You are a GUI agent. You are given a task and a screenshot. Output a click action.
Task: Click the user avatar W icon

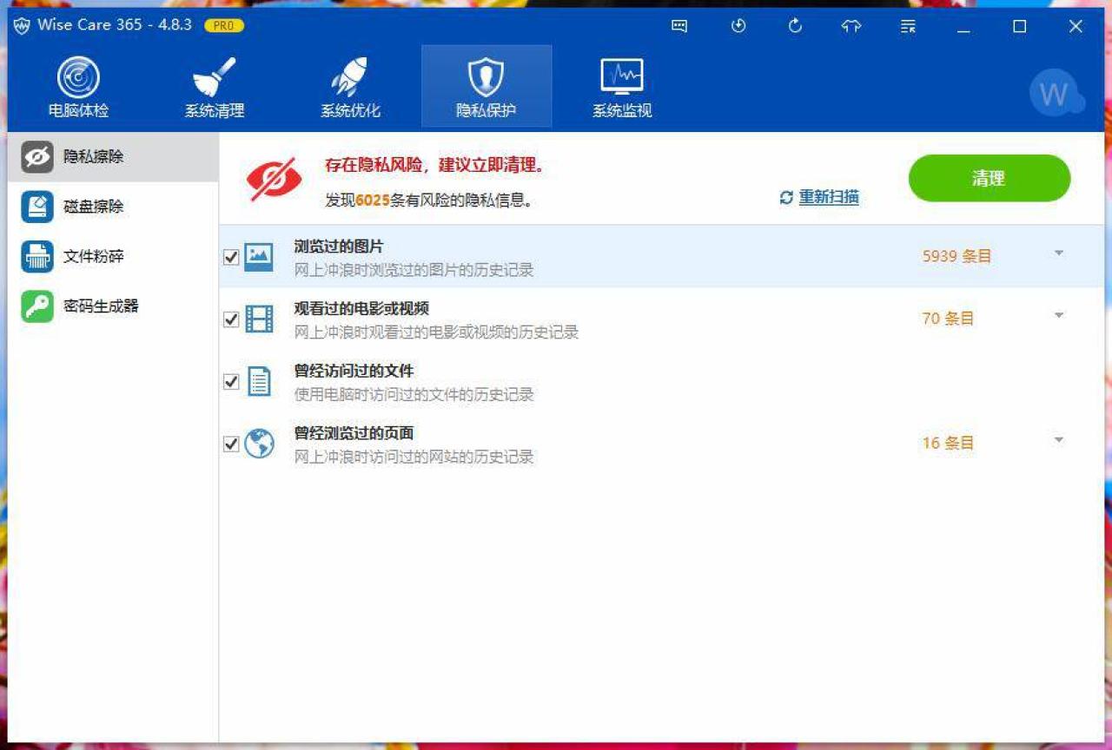click(x=1054, y=94)
